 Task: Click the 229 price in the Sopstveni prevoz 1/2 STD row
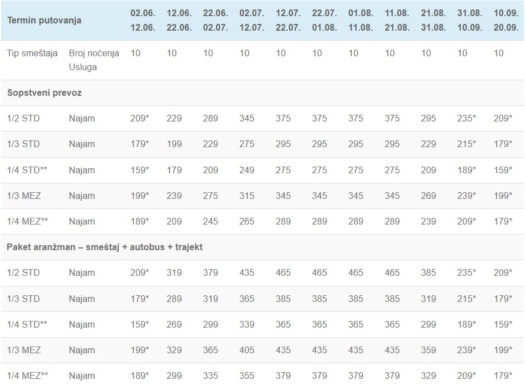tap(174, 119)
